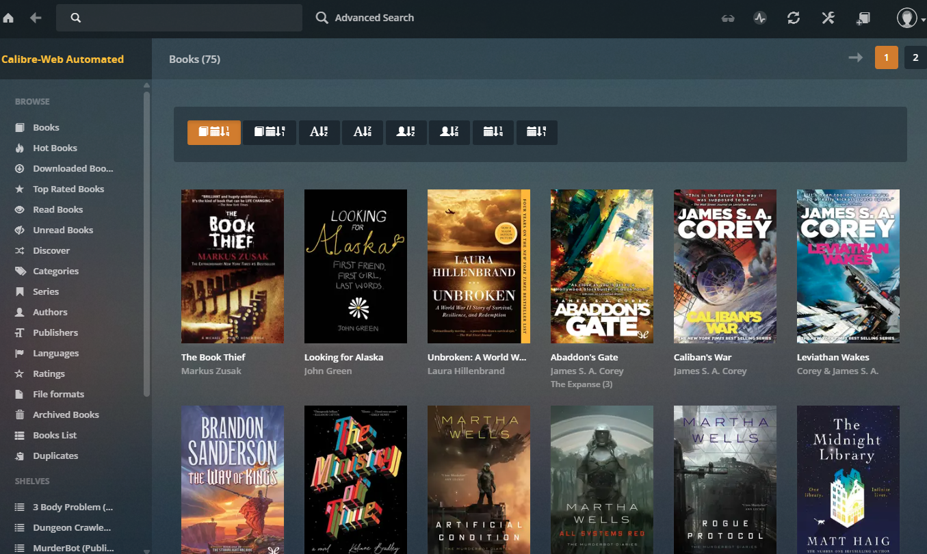927x554 pixels.
Task: Open admin settings via the wrench icon
Action: (828, 18)
